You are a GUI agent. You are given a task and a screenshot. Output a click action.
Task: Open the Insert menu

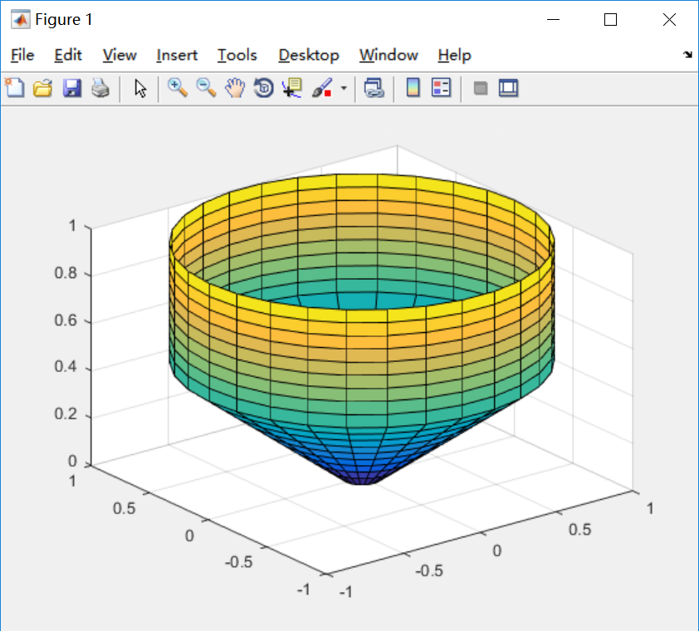(177, 56)
